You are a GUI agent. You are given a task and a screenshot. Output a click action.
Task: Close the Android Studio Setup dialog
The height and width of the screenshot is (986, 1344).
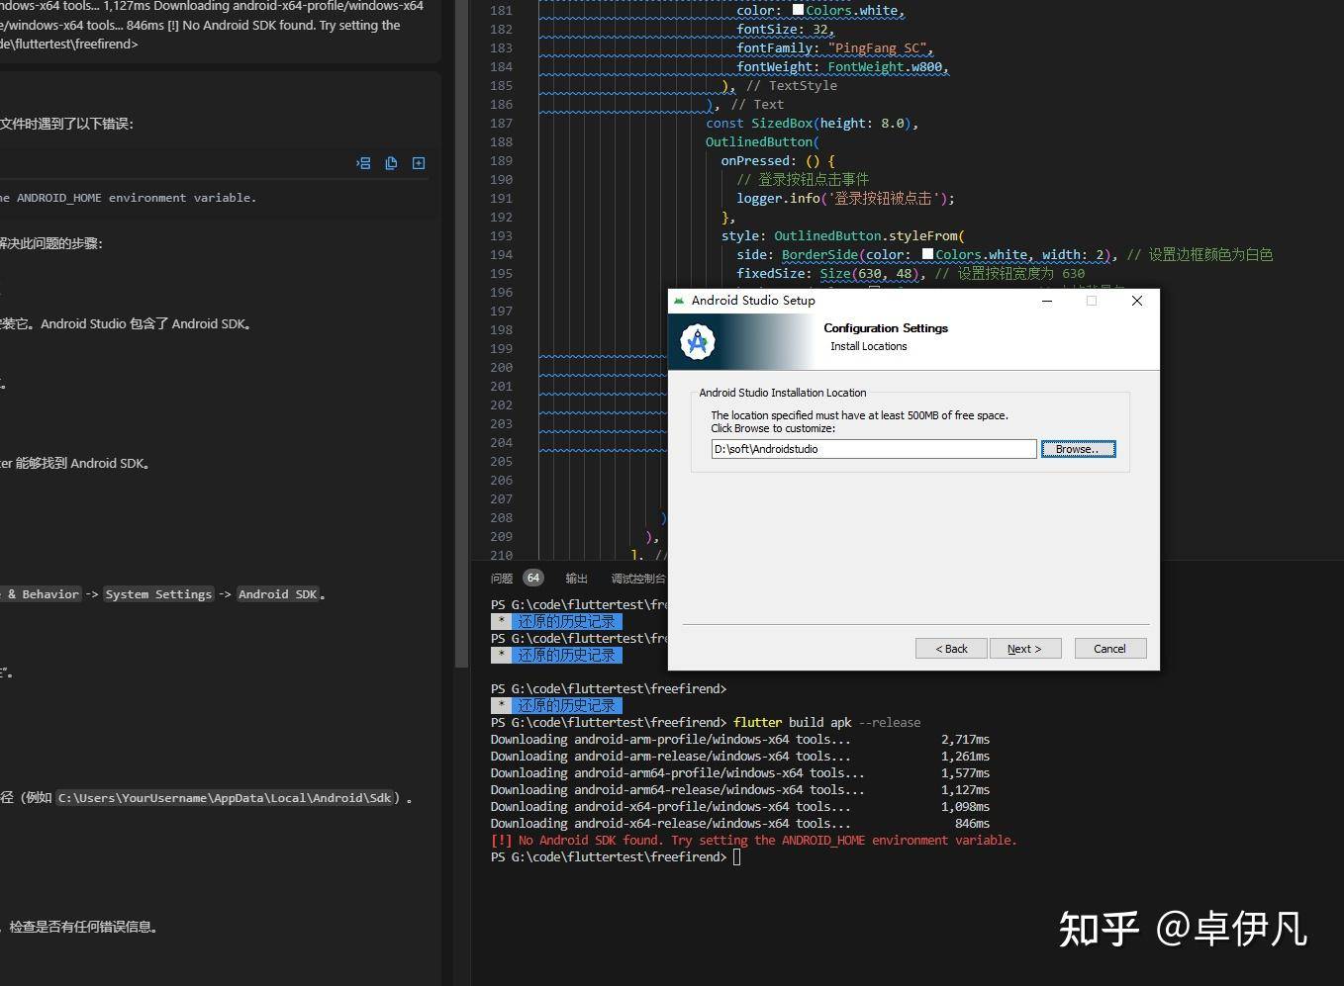pyautogui.click(x=1137, y=301)
